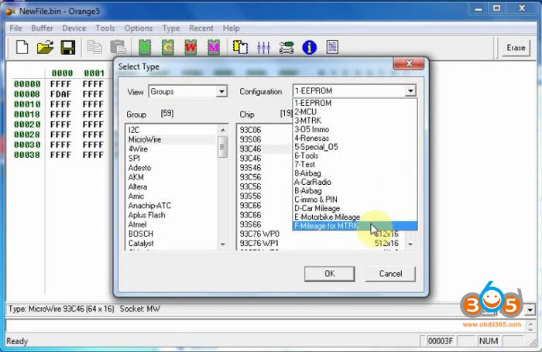The width and height of the screenshot is (542, 352).
Task: Select 7-Test configuration option
Action: 355,165
